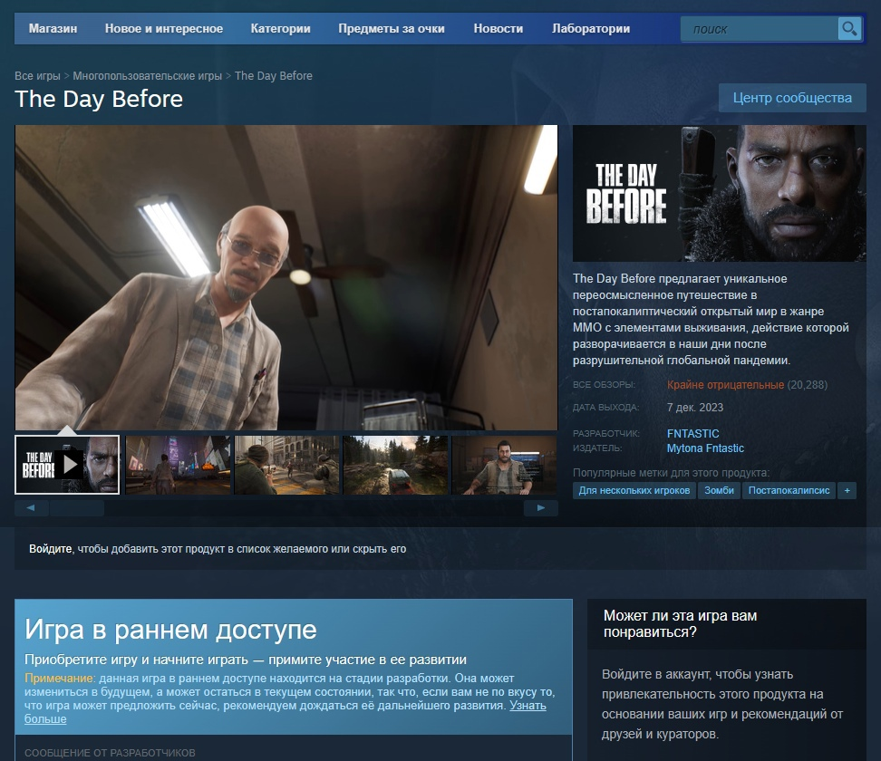Select tag Для нескольких игроков
The height and width of the screenshot is (761, 881).
(x=634, y=490)
